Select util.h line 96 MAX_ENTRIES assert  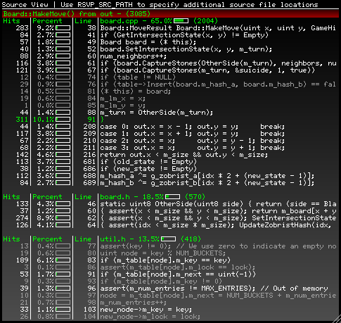214,289
